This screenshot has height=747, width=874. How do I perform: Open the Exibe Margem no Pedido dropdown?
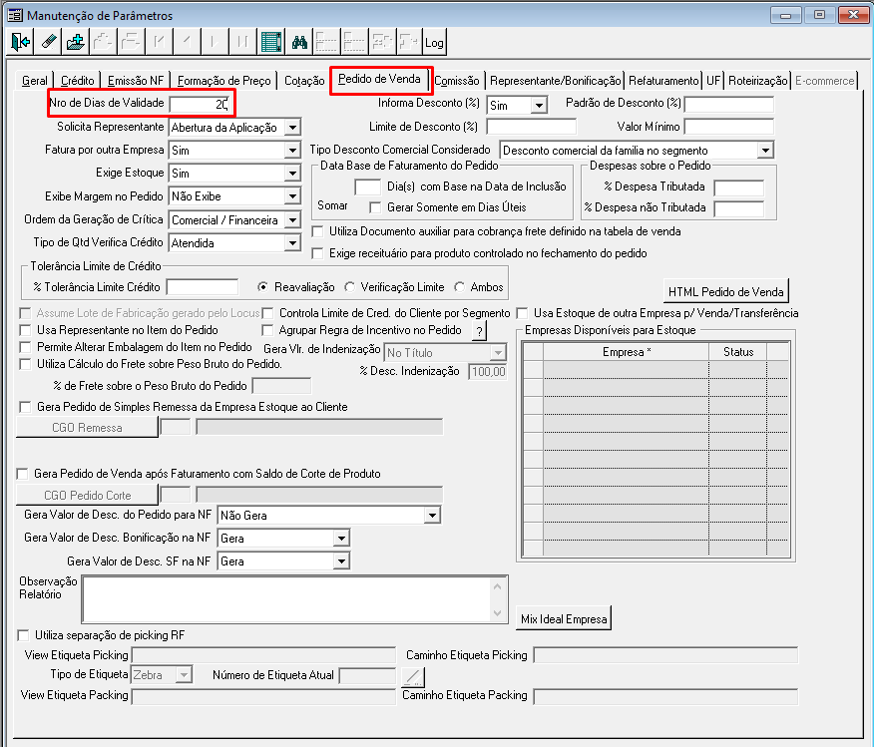tap(292, 196)
